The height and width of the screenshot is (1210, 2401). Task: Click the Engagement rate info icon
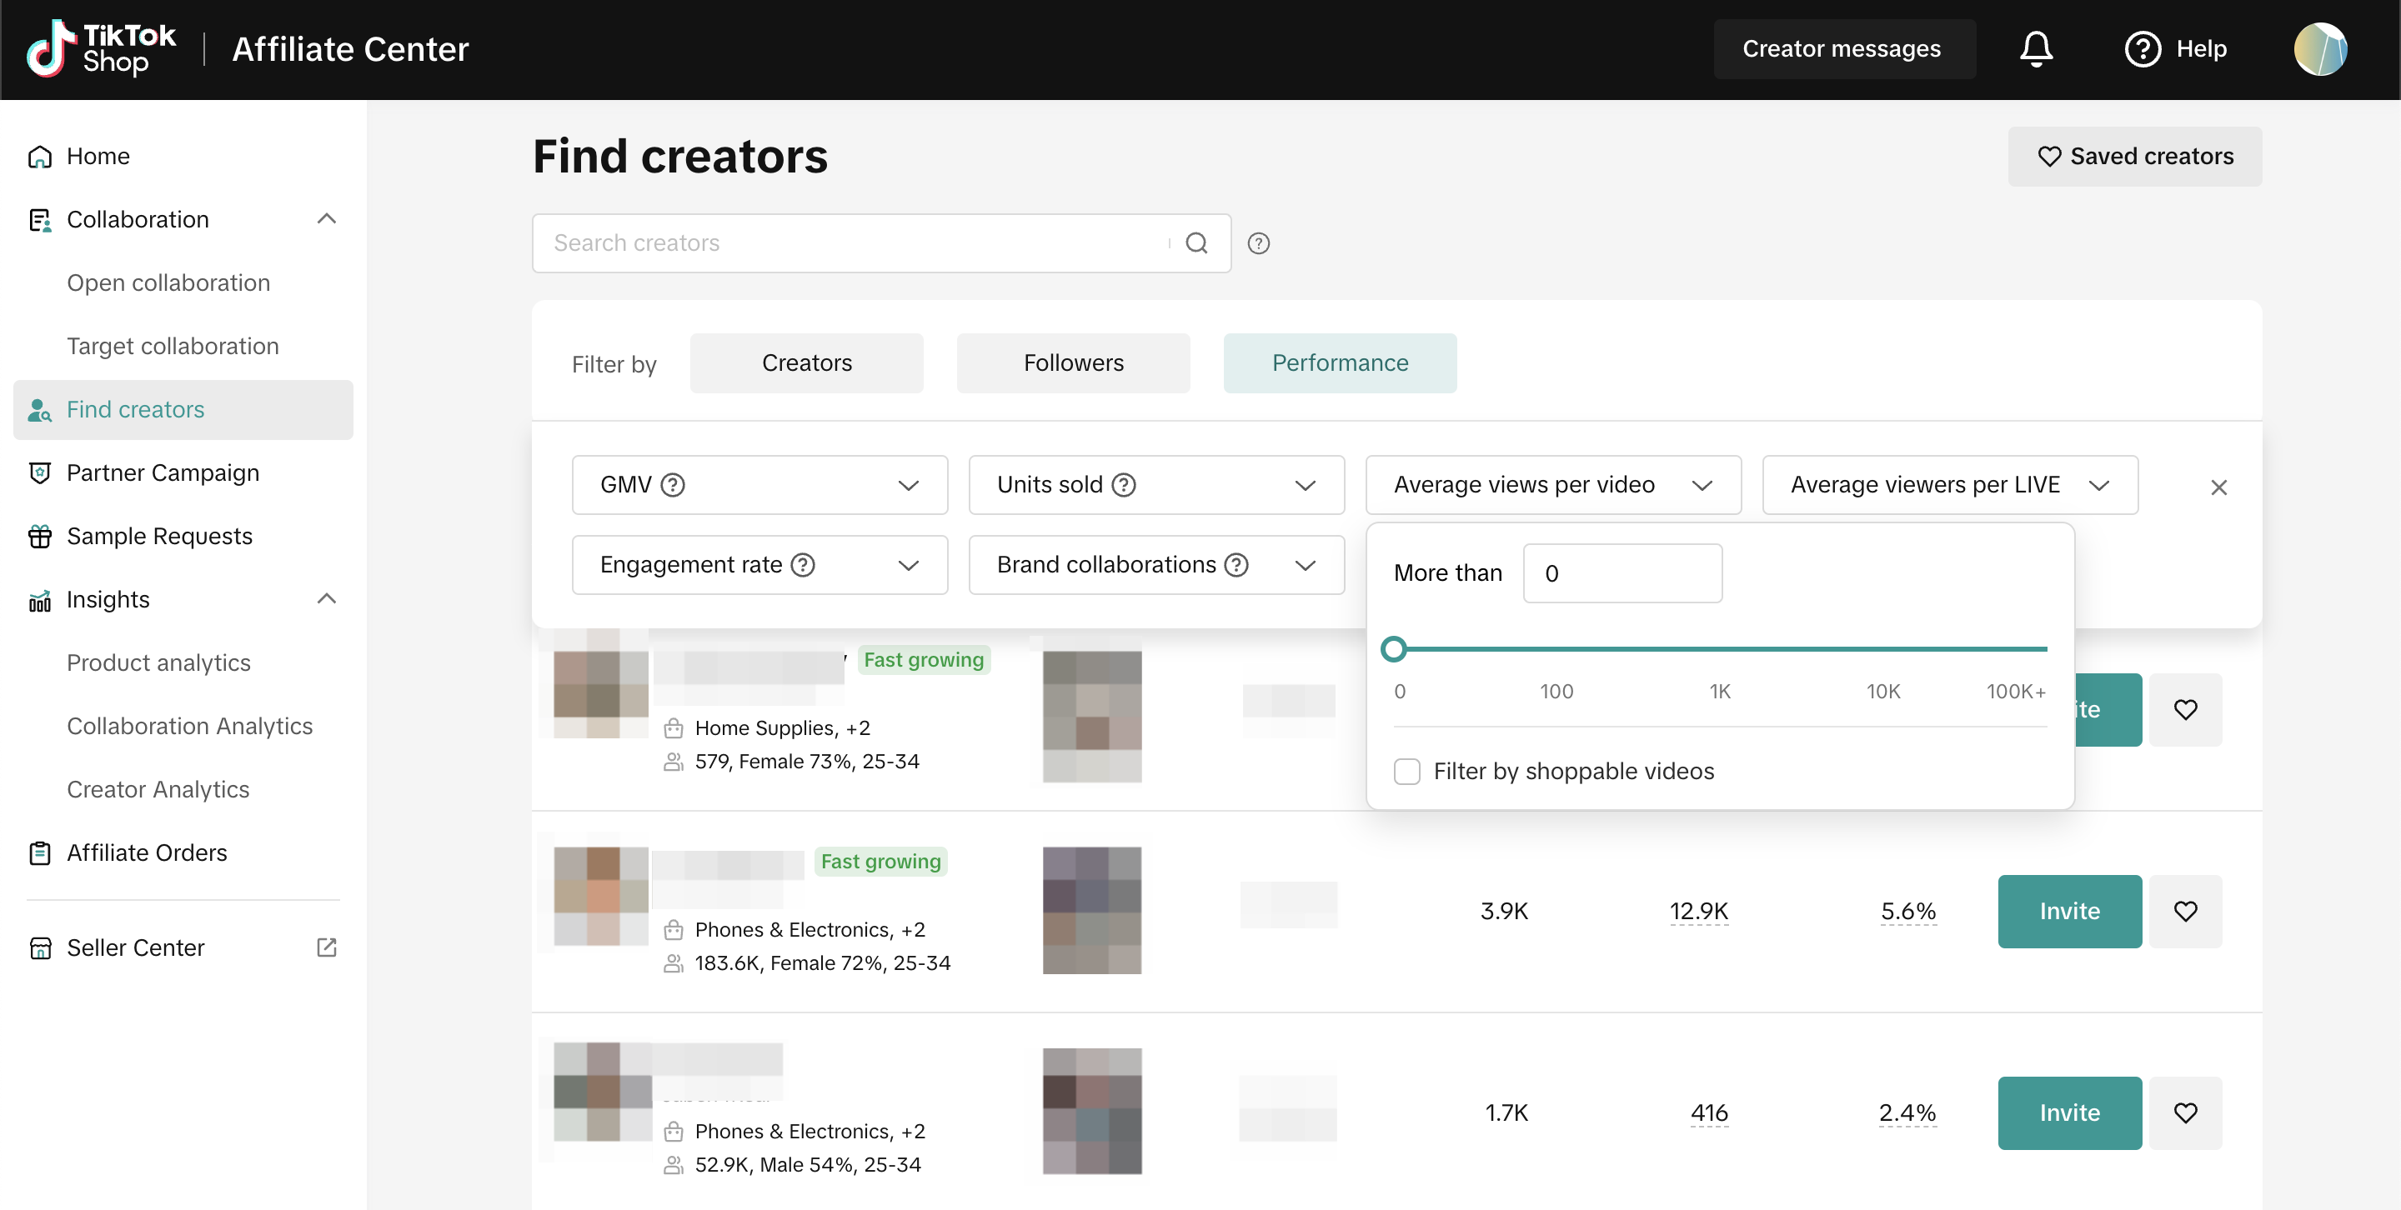click(x=803, y=564)
